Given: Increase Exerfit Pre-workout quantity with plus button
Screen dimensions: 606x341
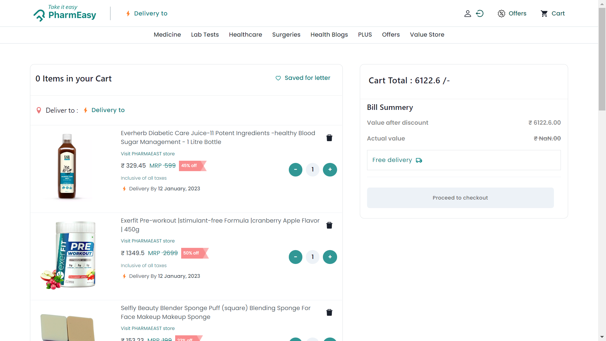Looking at the screenshot, I should pyautogui.click(x=330, y=257).
